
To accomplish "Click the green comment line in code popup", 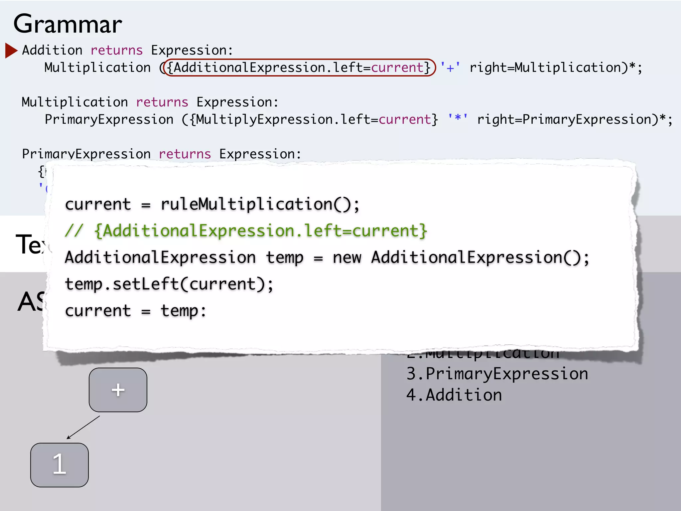I will pos(246,231).
